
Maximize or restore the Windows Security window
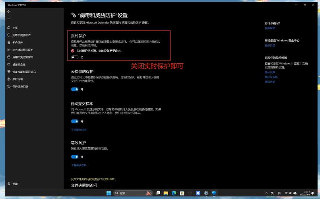coord(304,5)
